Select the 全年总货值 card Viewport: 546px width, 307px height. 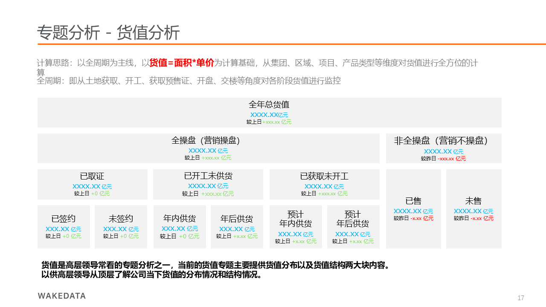click(x=270, y=113)
